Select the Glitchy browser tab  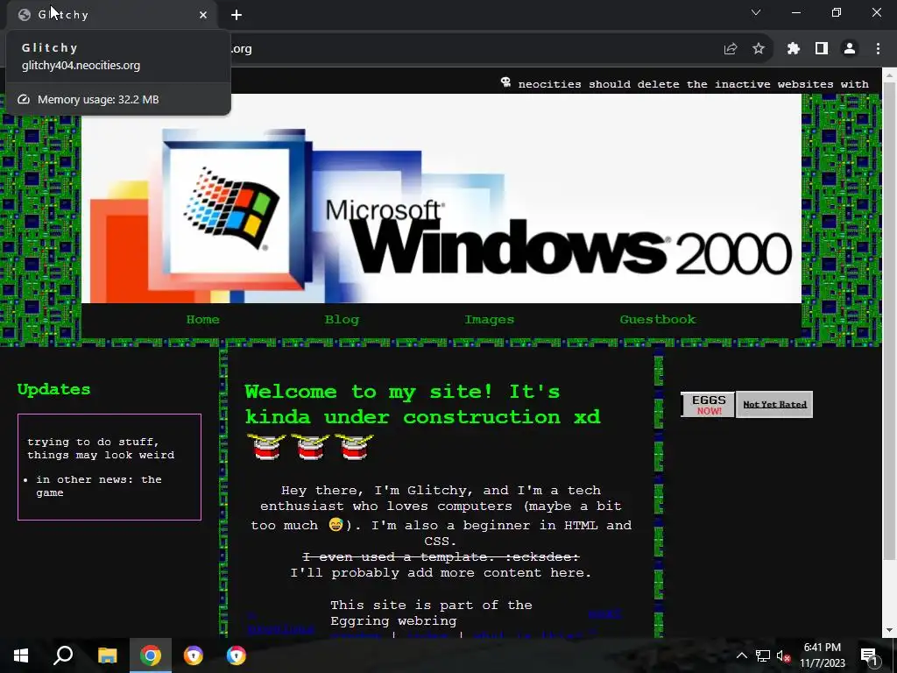pos(111,15)
